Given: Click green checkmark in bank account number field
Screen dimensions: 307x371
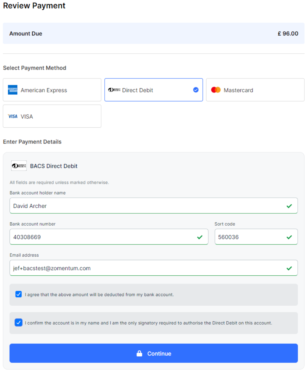Looking at the screenshot, I should (x=200, y=237).
